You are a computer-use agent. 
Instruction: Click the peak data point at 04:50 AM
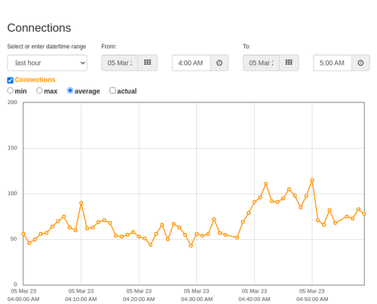(312, 180)
